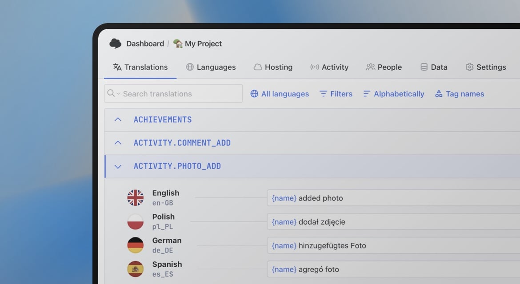Click the German flag icon
This screenshot has height=284, width=520.
click(136, 245)
